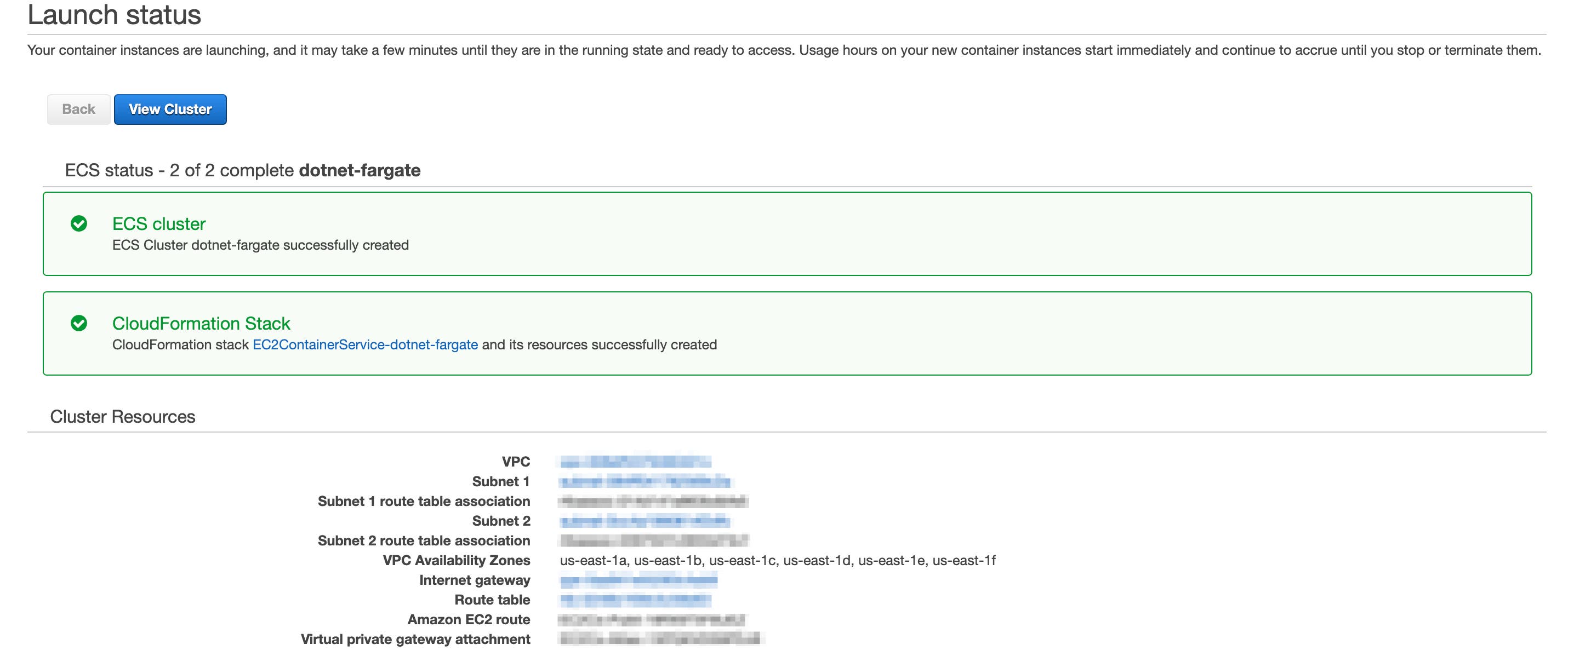This screenshot has height=656, width=1574.
Task: Select the Subnet 2 route table association value
Action: 648,540
